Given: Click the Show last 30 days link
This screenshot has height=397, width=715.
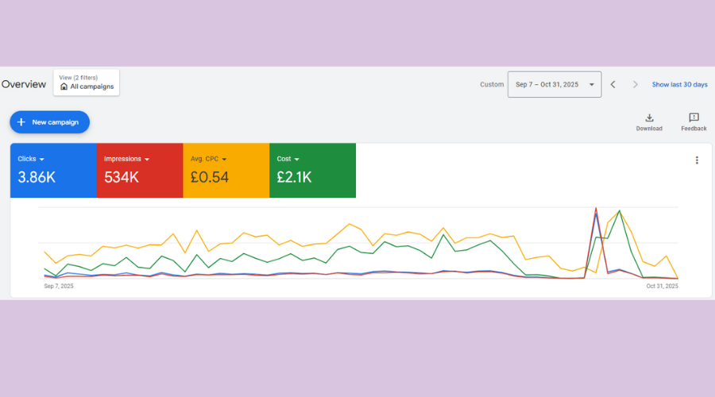Looking at the screenshot, I should pyautogui.click(x=679, y=84).
